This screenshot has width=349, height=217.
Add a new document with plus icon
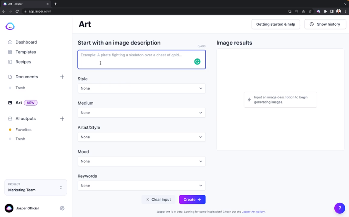pos(62,77)
